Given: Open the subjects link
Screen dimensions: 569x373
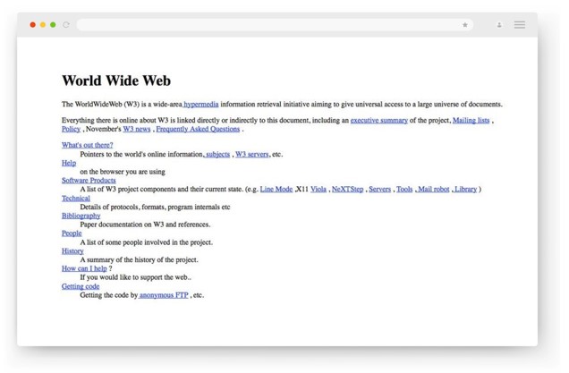Looking at the screenshot, I should [x=217, y=154].
